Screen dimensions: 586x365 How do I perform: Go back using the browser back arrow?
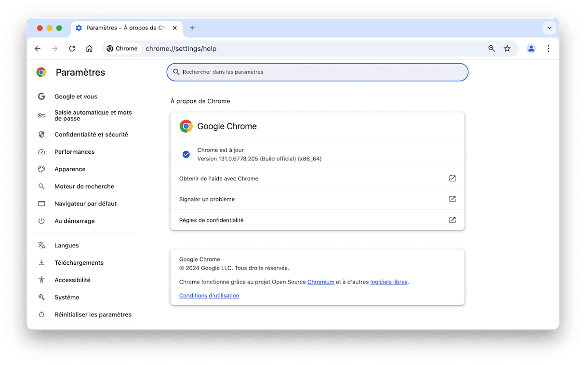pyautogui.click(x=38, y=49)
